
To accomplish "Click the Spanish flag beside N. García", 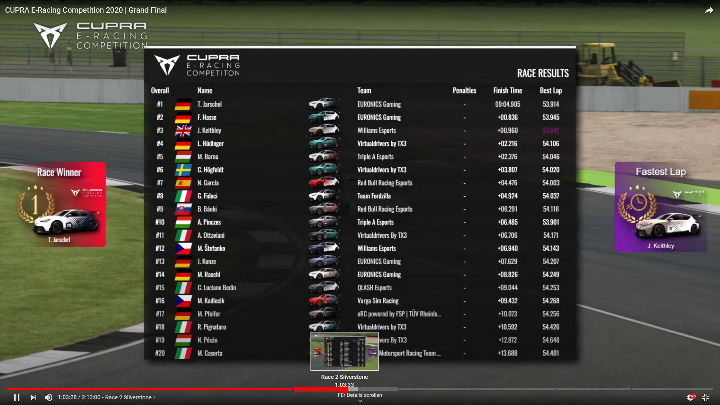I will [x=183, y=183].
